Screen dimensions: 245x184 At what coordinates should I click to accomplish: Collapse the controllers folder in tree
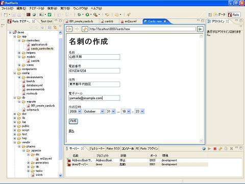19,40
